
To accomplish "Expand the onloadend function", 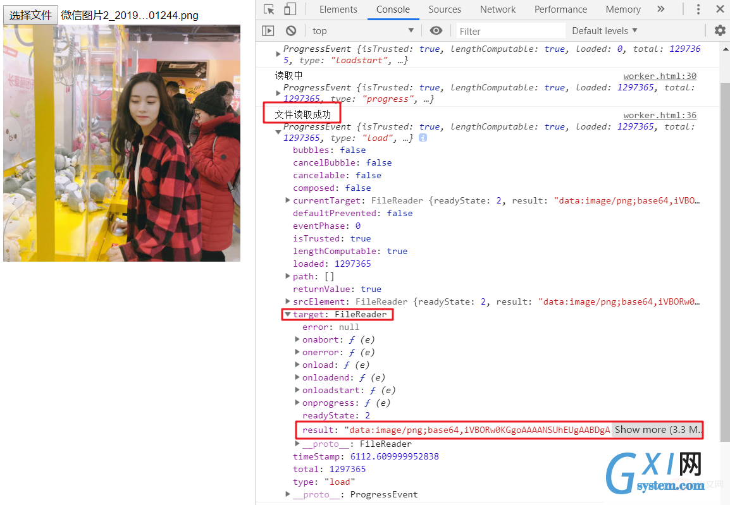I will point(297,377).
